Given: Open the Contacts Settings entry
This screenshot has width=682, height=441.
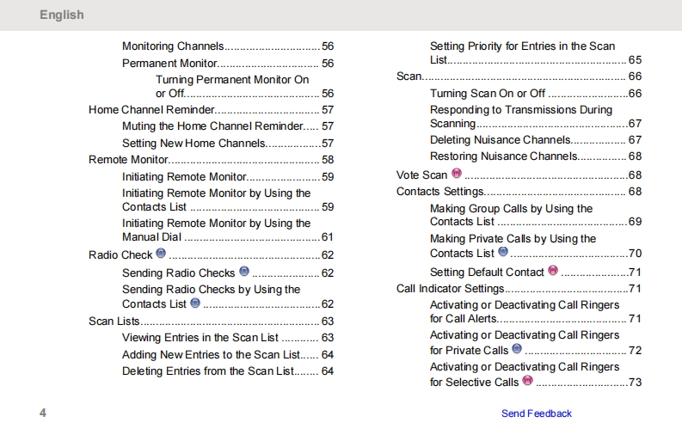Looking at the screenshot, I should (x=439, y=192).
